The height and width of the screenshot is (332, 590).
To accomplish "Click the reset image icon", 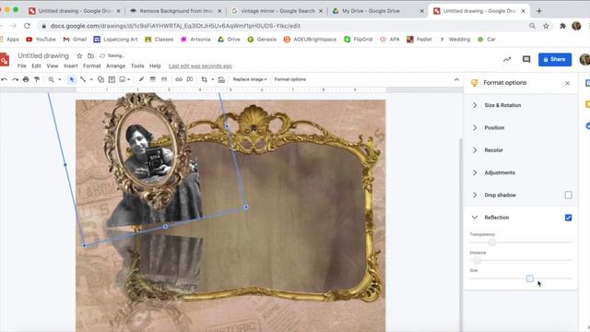I will (221, 79).
